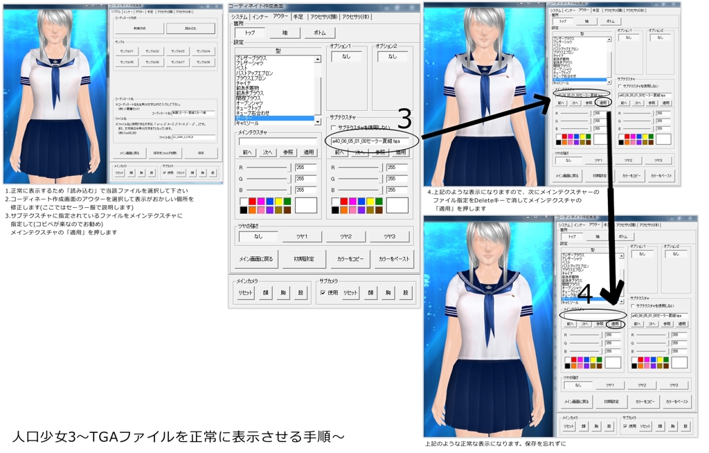The width and height of the screenshot is (709, 453).
Task: Click サンプル07 in the システム-tab window
Action: pos(178,62)
